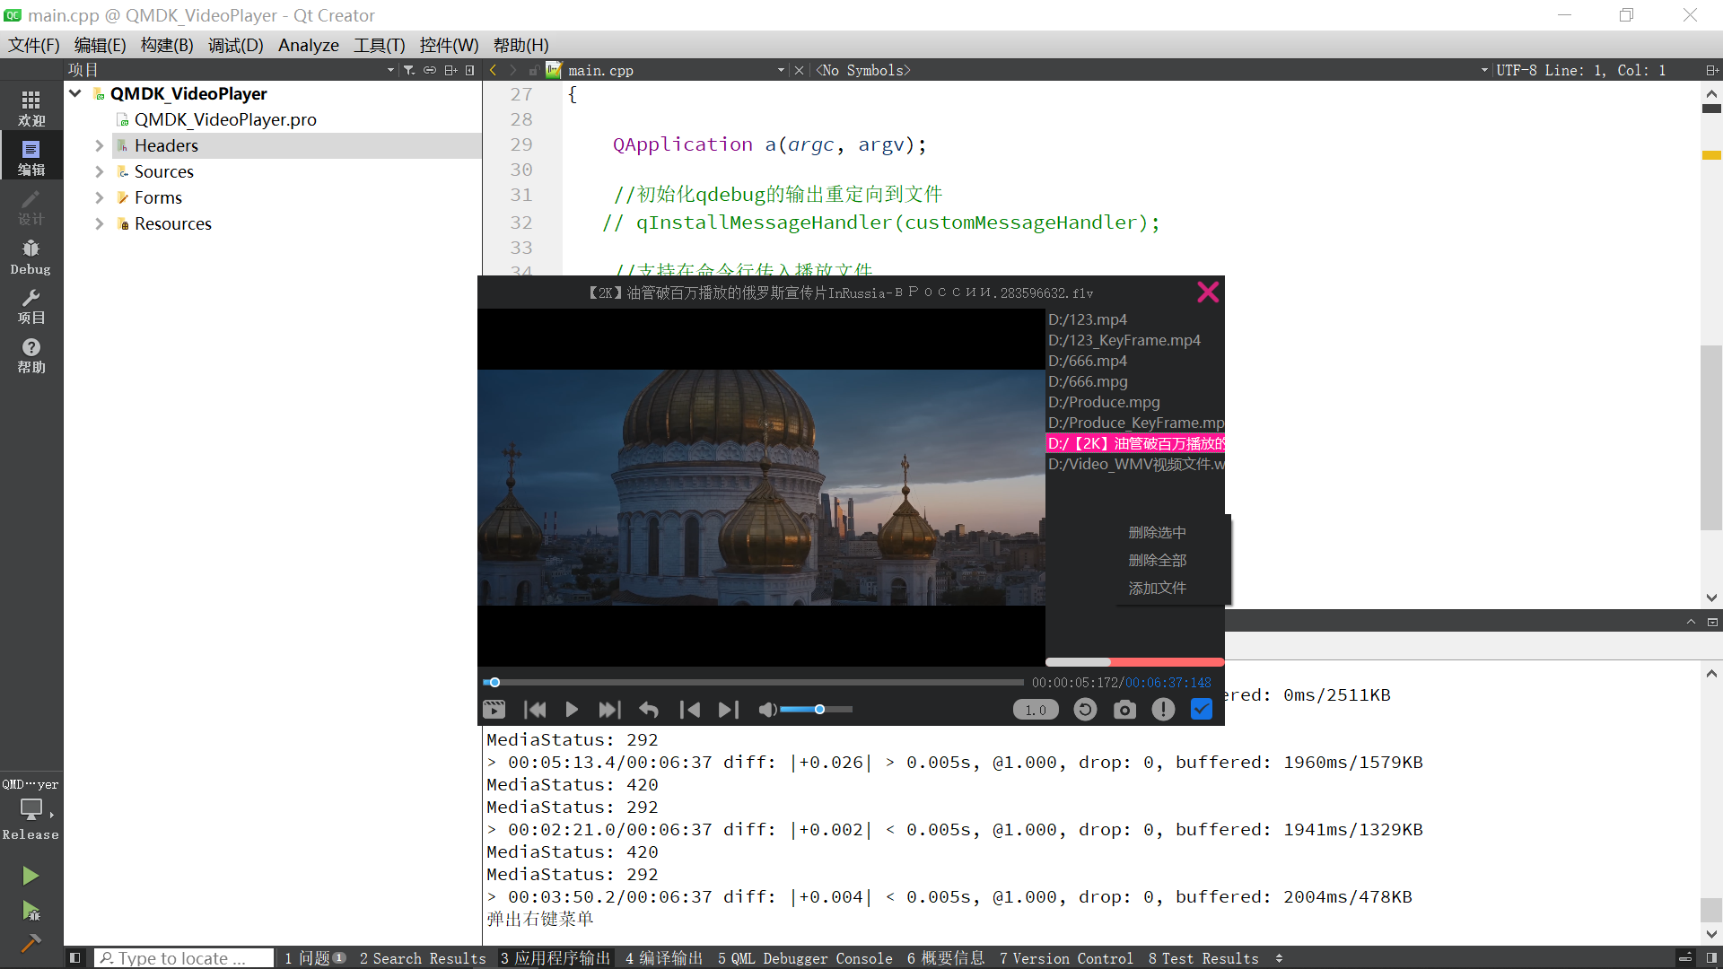Click the Type to locate input field
Image resolution: width=1723 pixels, height=969 pixels.
coord(184,957)
